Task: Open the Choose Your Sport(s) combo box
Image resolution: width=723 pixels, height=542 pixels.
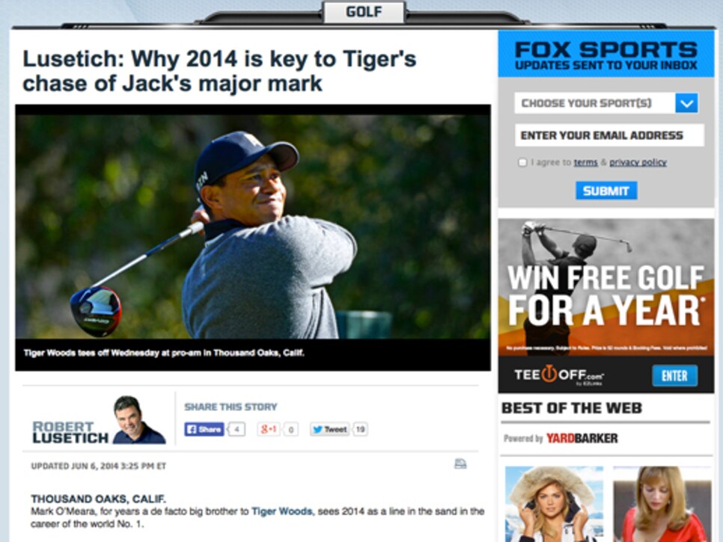Action: pyautogui.click(x=606, y=103)
